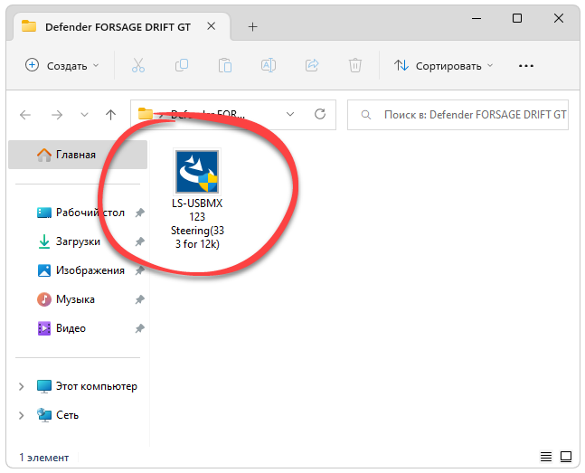Select the LS-USBMX 123 Steering installer file

[x=197, y=199]
